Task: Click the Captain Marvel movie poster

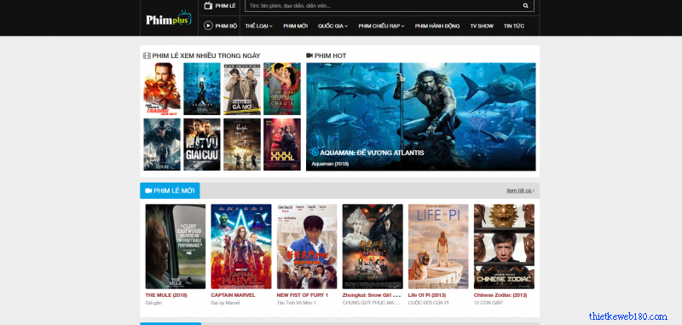Action: [241, 247]
